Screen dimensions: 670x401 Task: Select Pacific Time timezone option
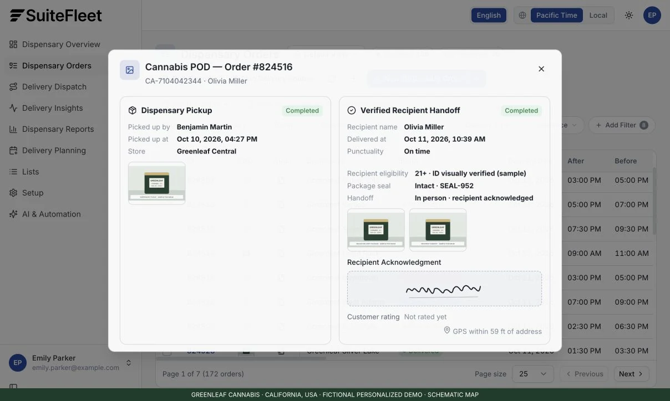click(556, 15)
